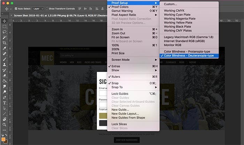Select the Type tool
The height and width of the screenshot is (145, 244).
4,103
